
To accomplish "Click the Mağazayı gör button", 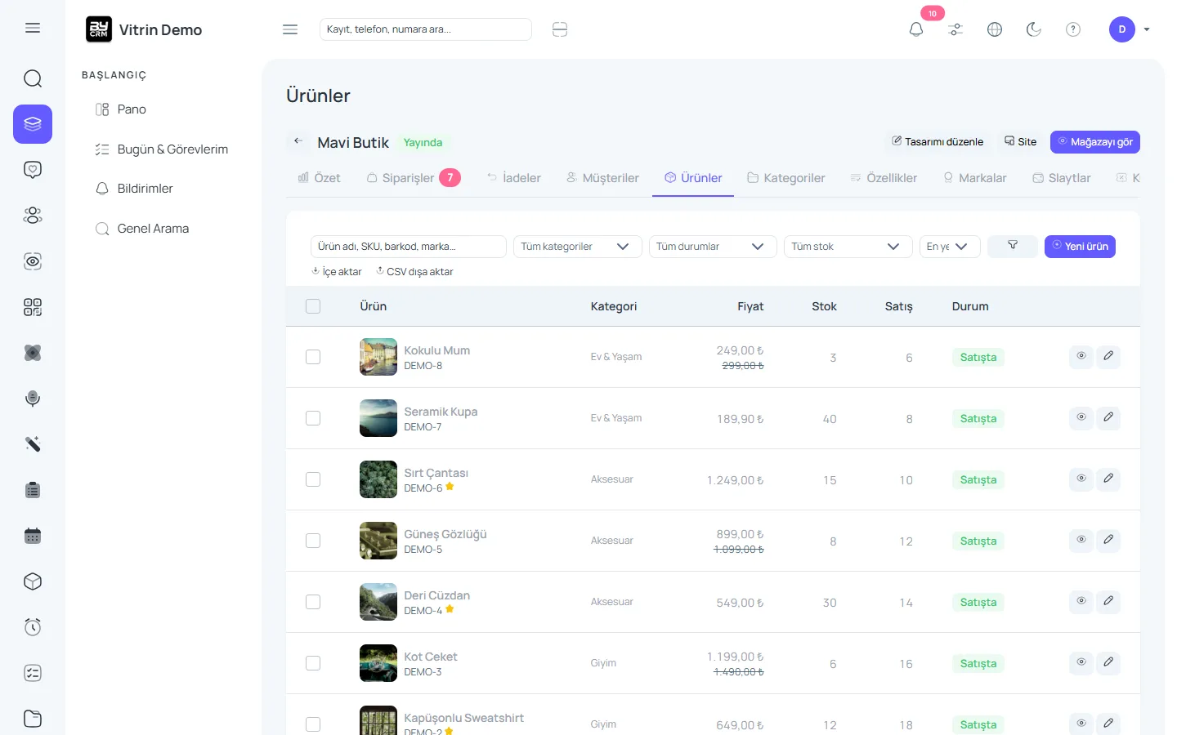I will [1095, 142].
